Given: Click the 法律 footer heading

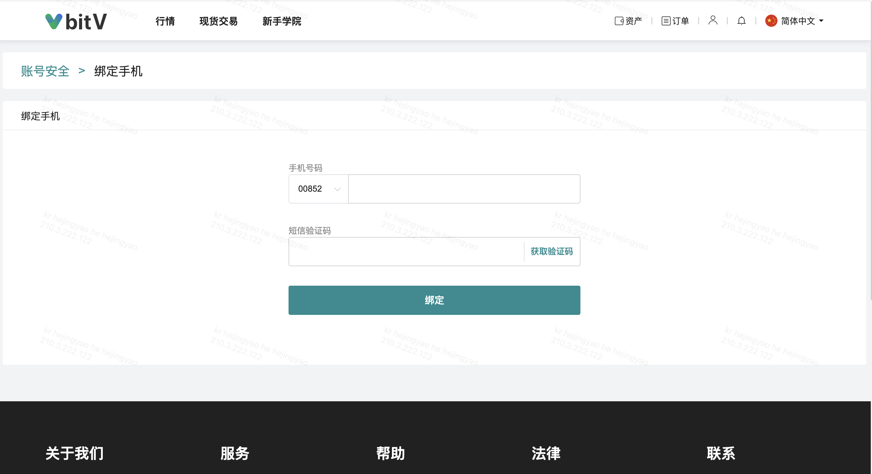Looking at the screenshot, I should click(546, 453).
